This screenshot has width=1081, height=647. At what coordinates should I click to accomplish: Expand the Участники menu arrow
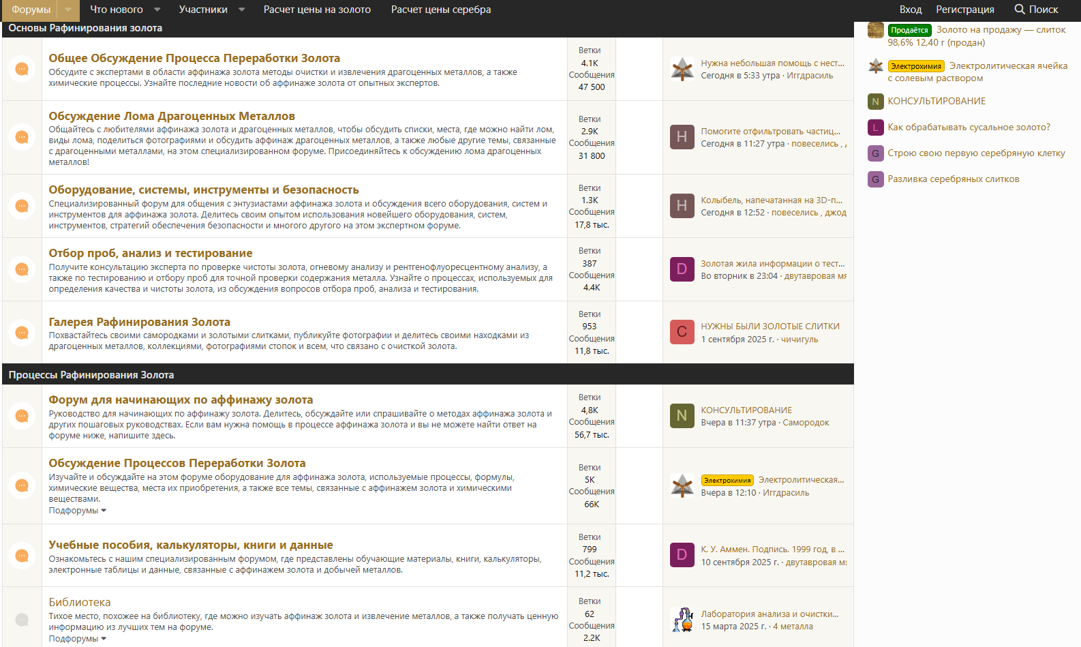tap(242, 10)
